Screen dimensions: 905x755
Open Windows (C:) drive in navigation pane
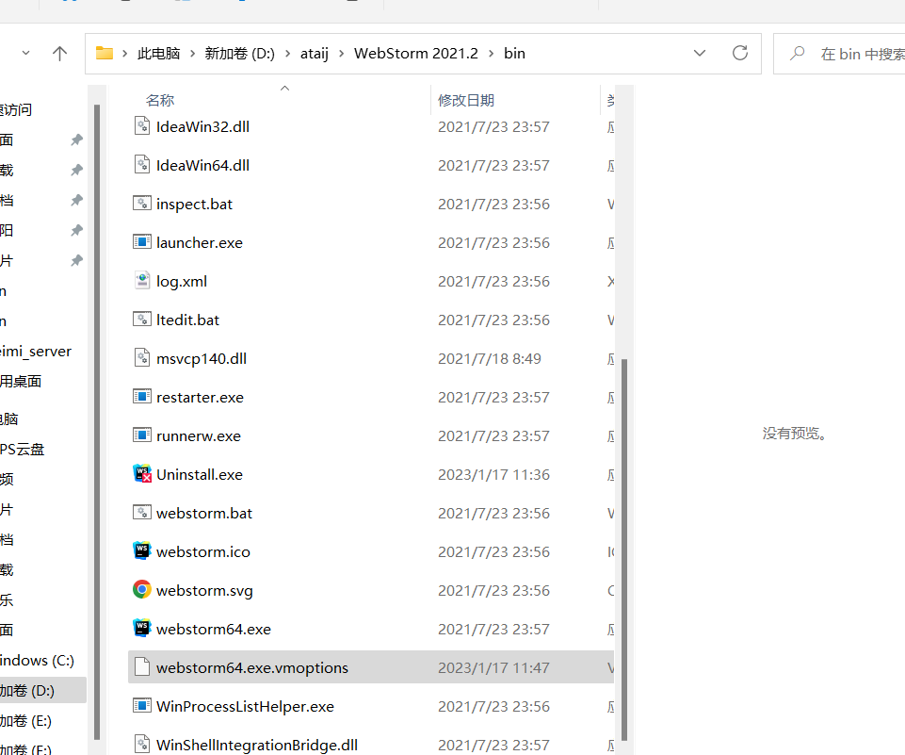pyautogui.click(x=37, y=660)
